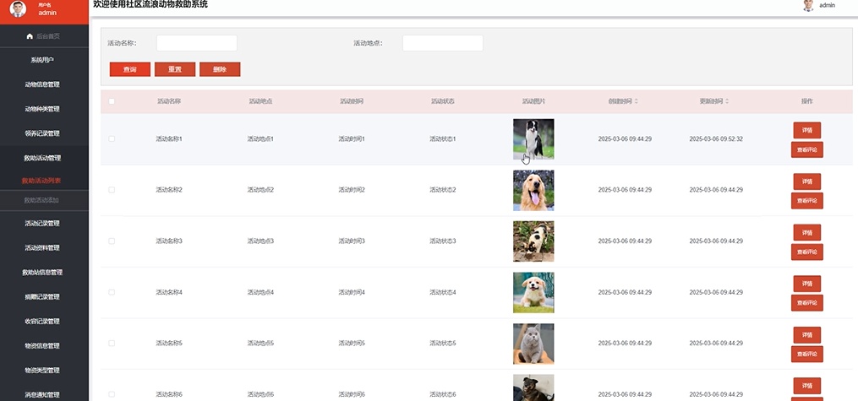Focus the 活动地点 search input field

(x=443, y=43)
